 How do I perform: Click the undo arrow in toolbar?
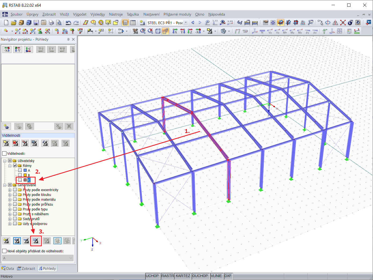(68, 23)
